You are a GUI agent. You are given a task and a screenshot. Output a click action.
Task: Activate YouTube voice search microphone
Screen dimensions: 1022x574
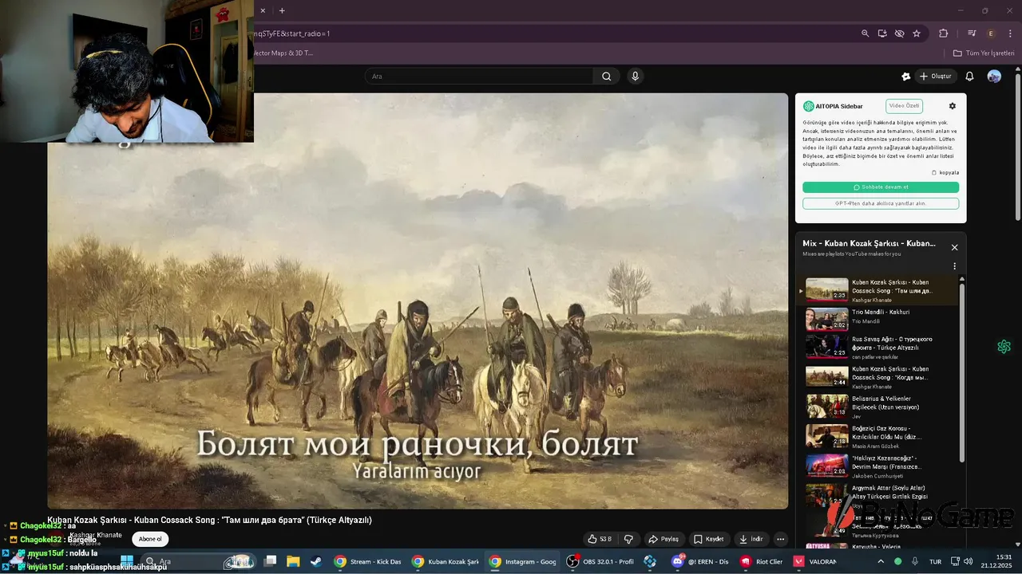pyautogui.click(x=635, y=77)
